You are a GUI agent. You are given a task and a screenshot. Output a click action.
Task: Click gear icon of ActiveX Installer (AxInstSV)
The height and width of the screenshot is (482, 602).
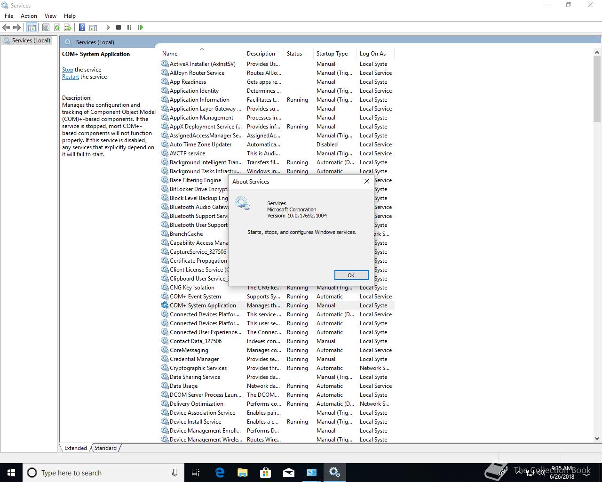pos(165,64)
